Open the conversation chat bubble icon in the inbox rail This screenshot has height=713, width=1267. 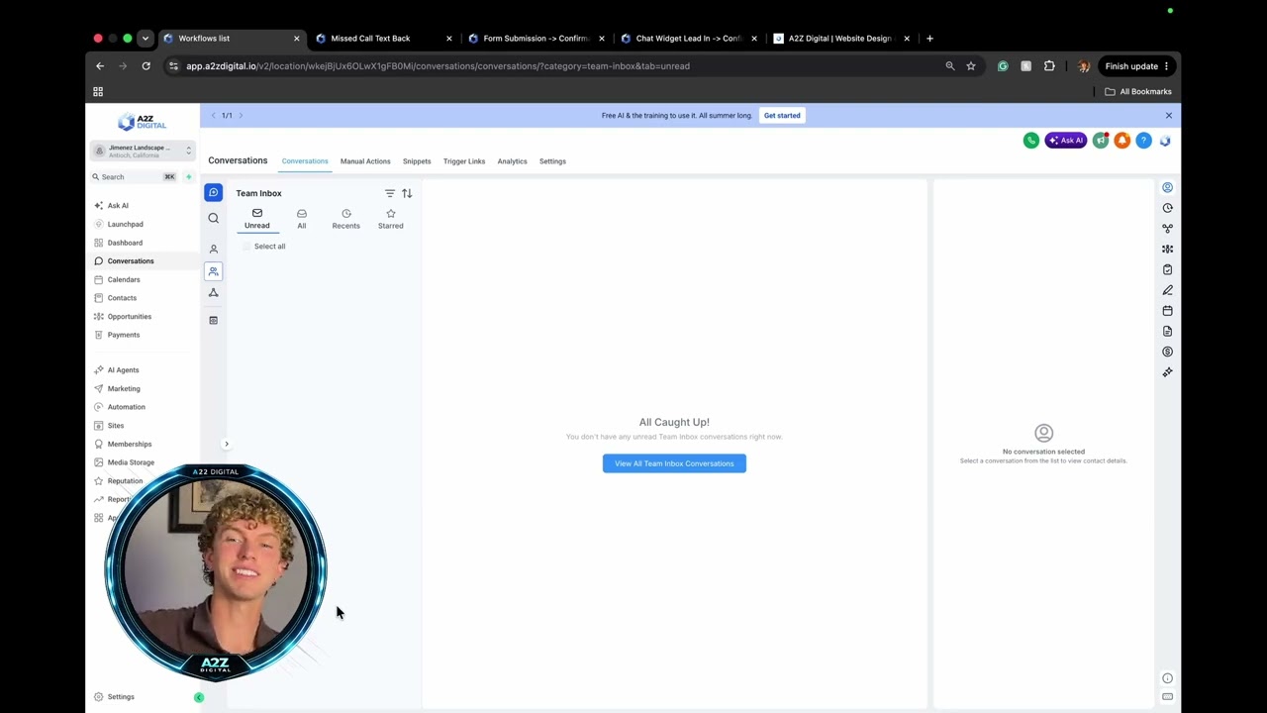[213, 192]
